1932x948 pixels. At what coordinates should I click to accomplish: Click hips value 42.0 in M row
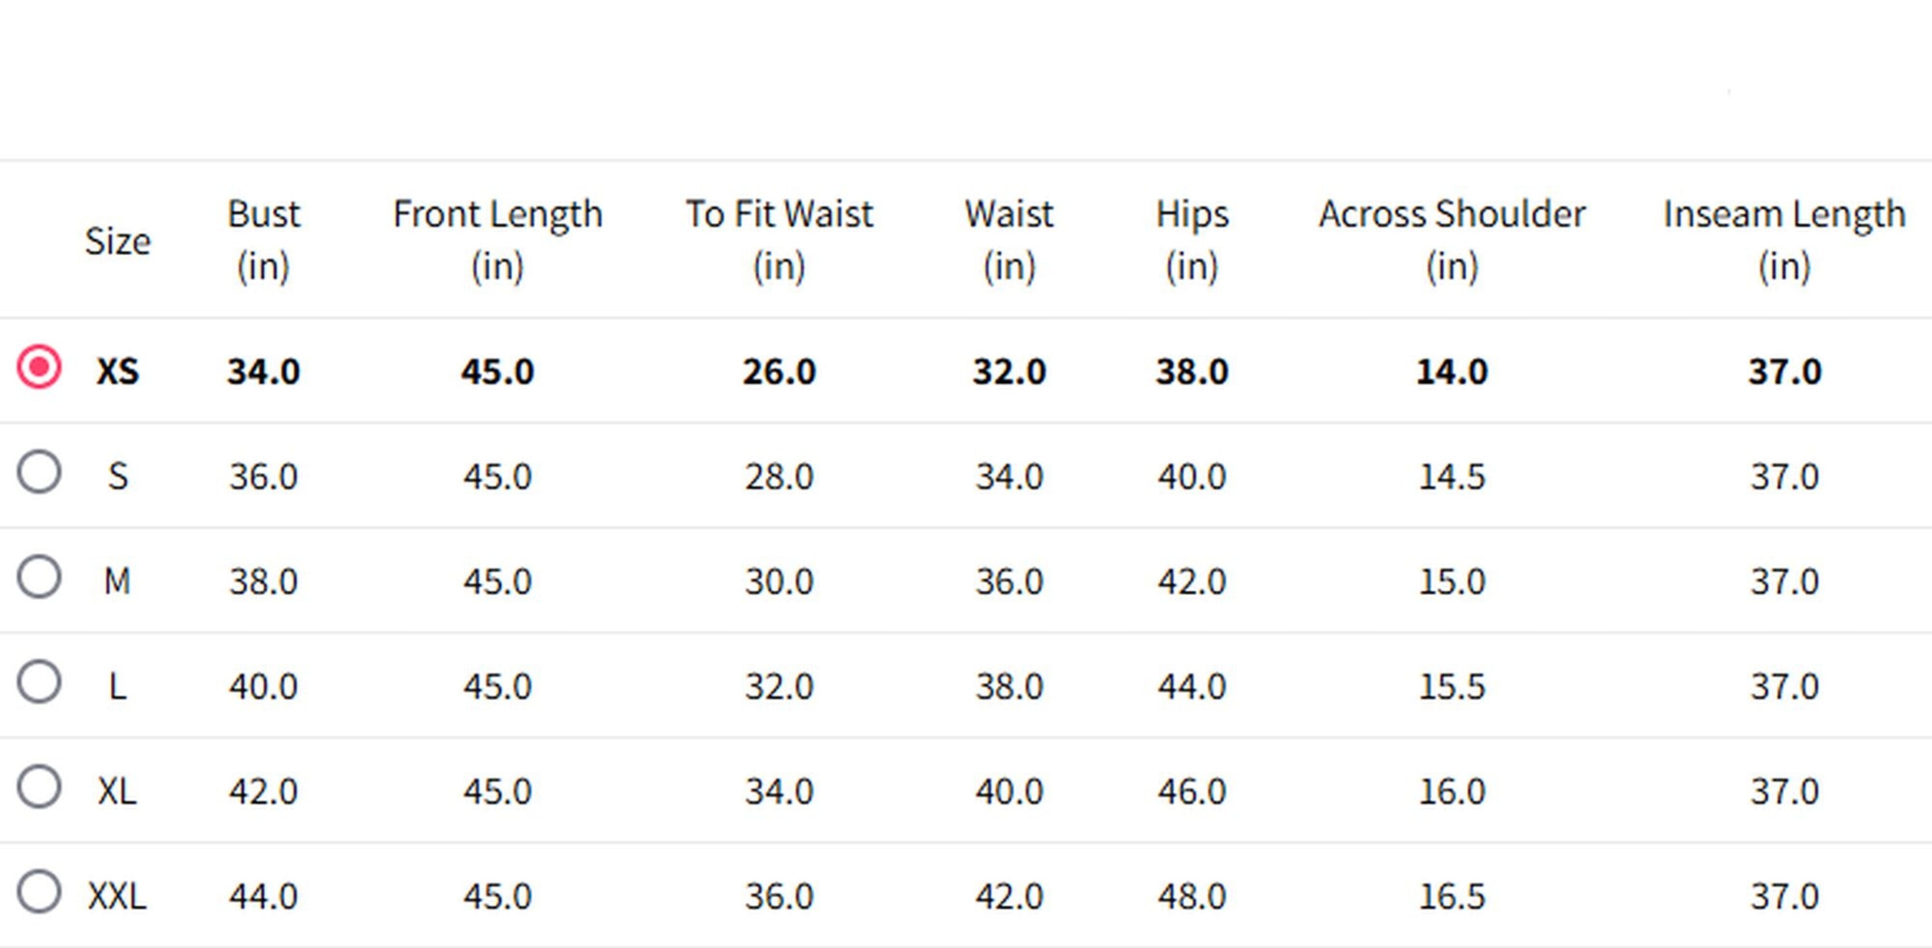click(1192, 581)
